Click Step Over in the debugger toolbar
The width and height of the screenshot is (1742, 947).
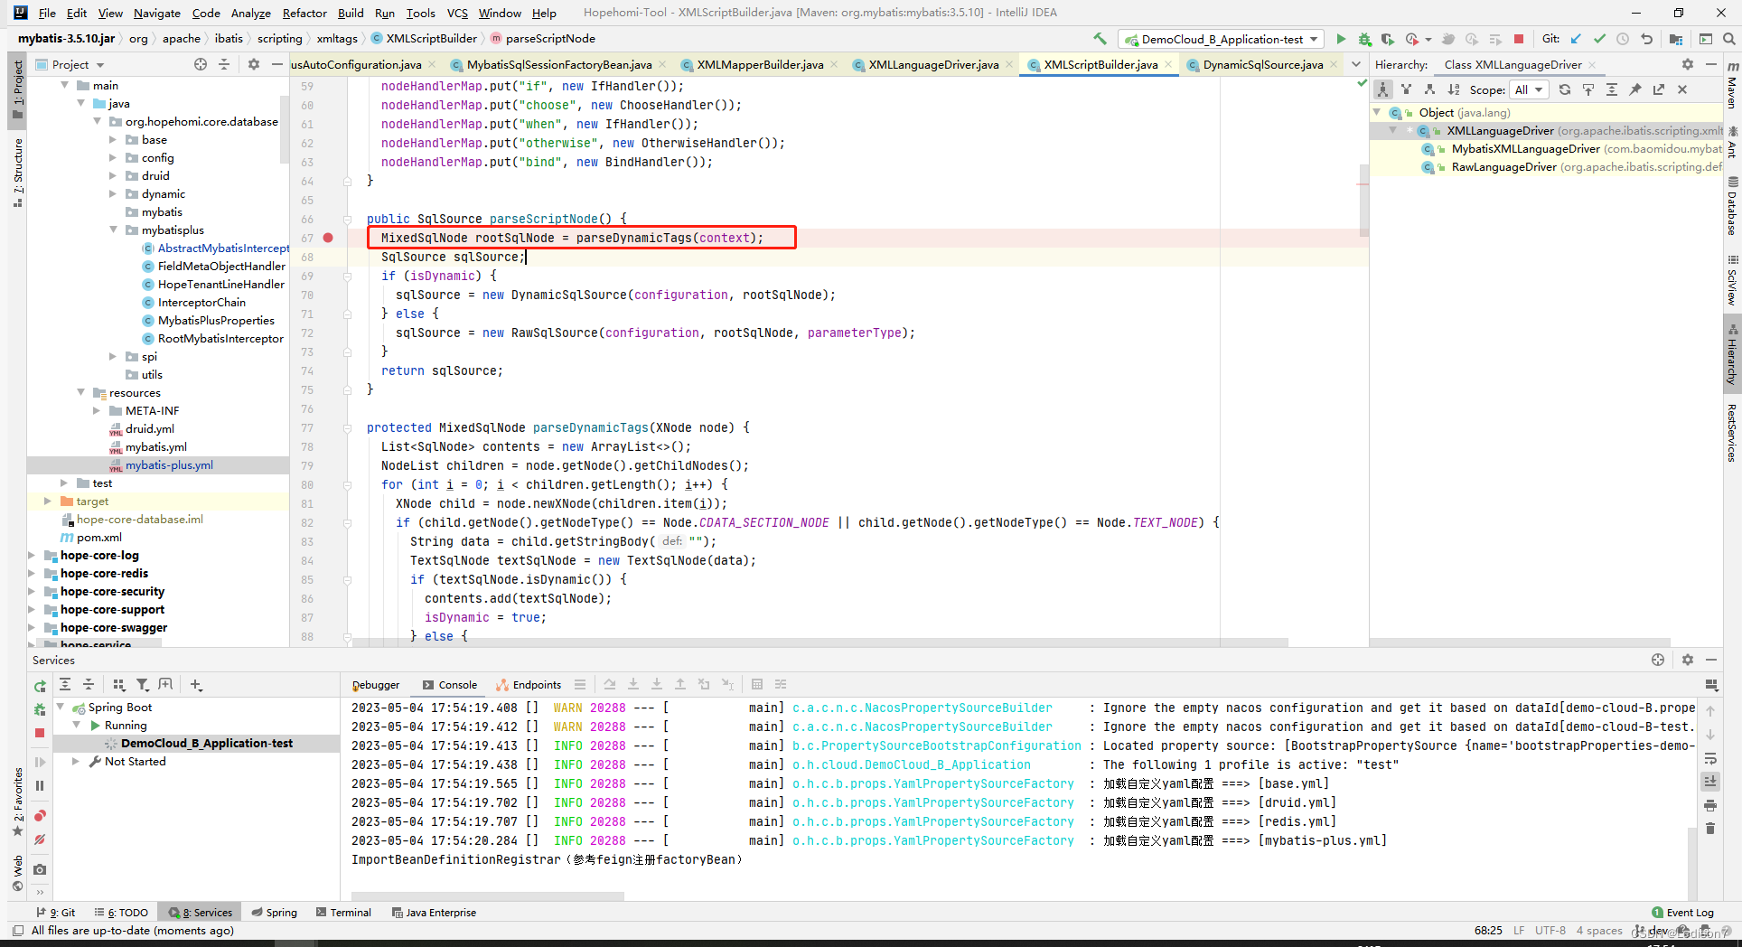(610, 685)
